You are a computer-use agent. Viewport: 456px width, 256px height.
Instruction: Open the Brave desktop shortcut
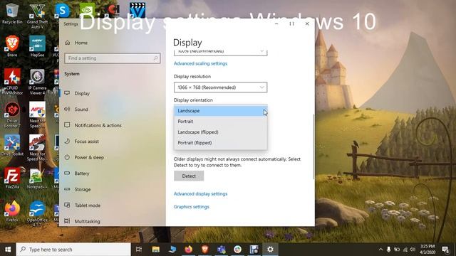click(12, 46)
